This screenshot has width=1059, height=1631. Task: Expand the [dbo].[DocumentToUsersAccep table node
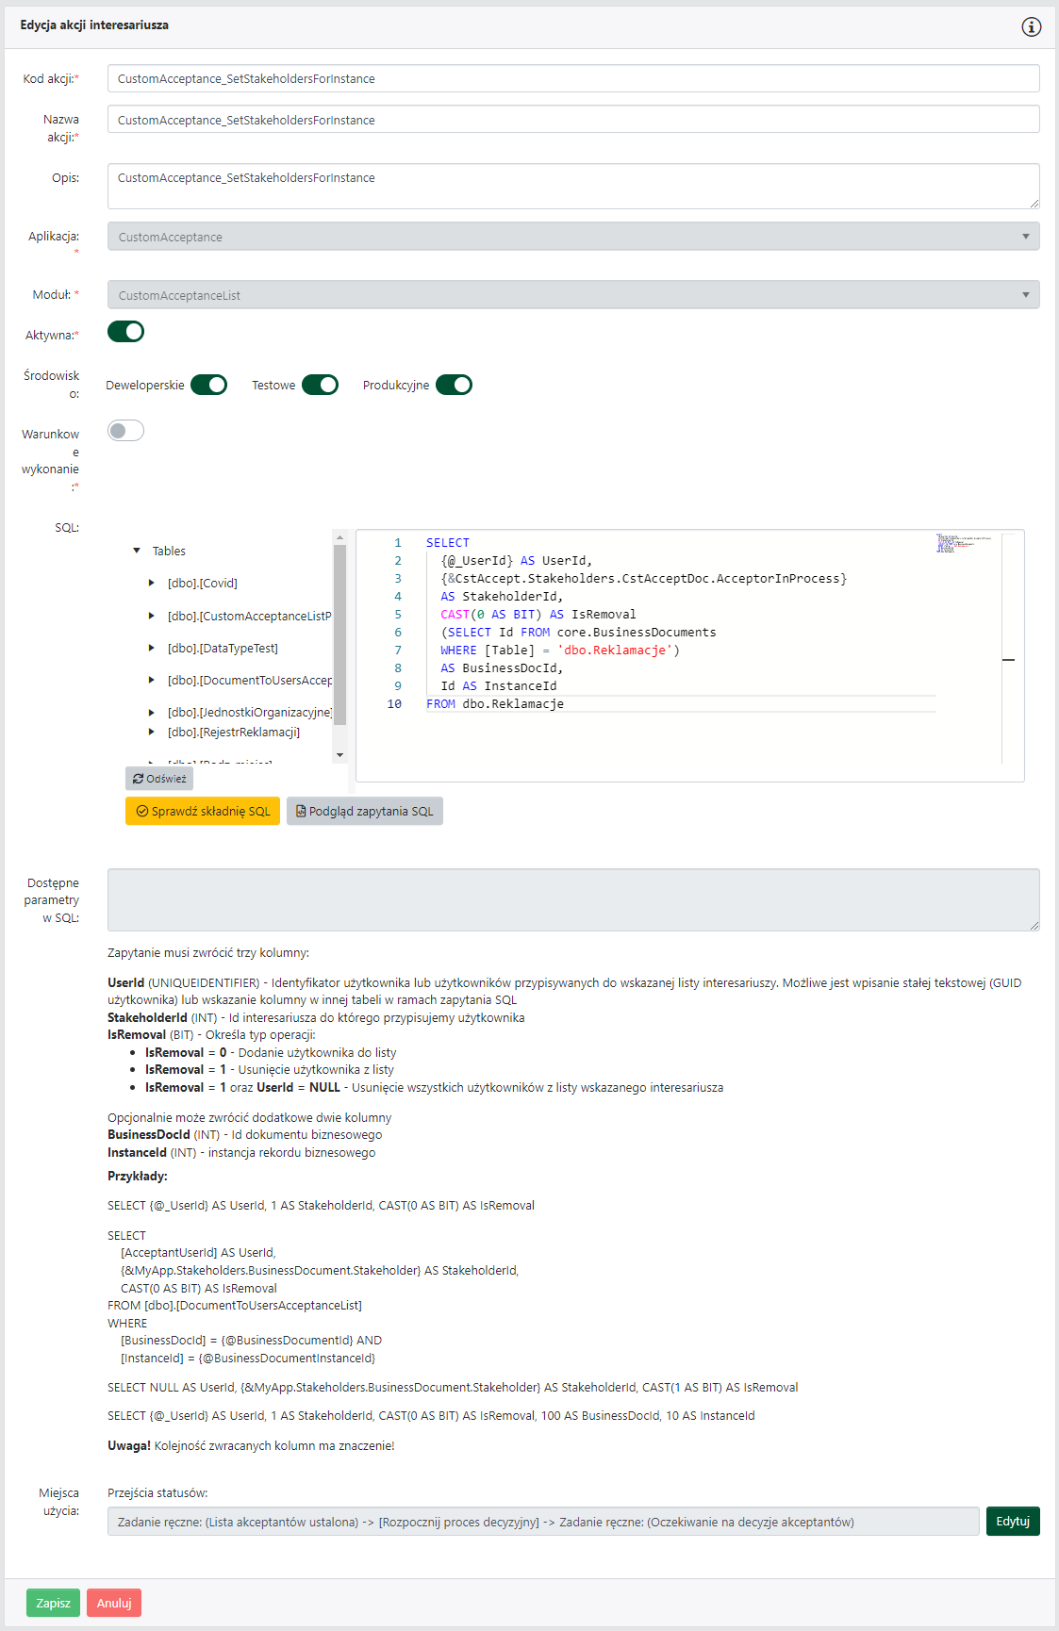pyautogui.click(x=151, y=680)
